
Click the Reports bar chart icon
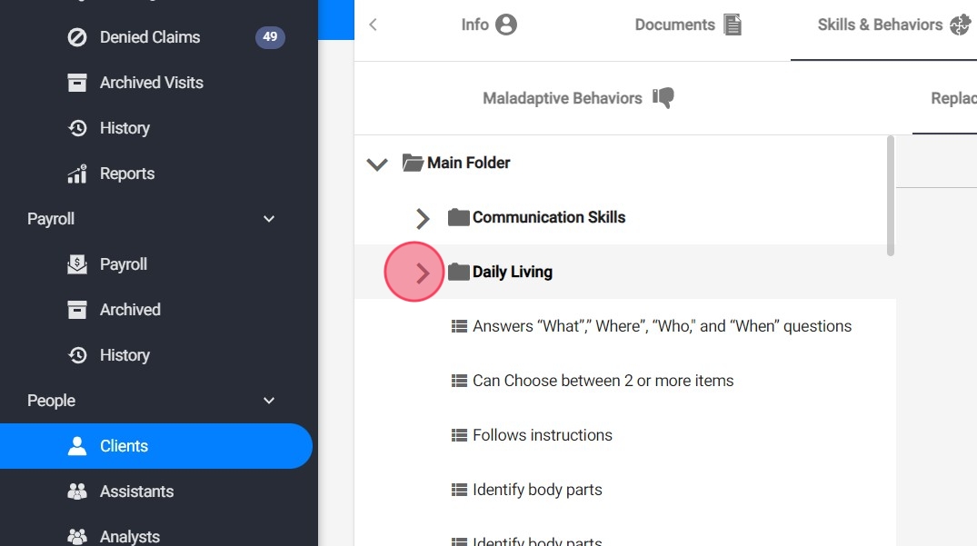77,174
